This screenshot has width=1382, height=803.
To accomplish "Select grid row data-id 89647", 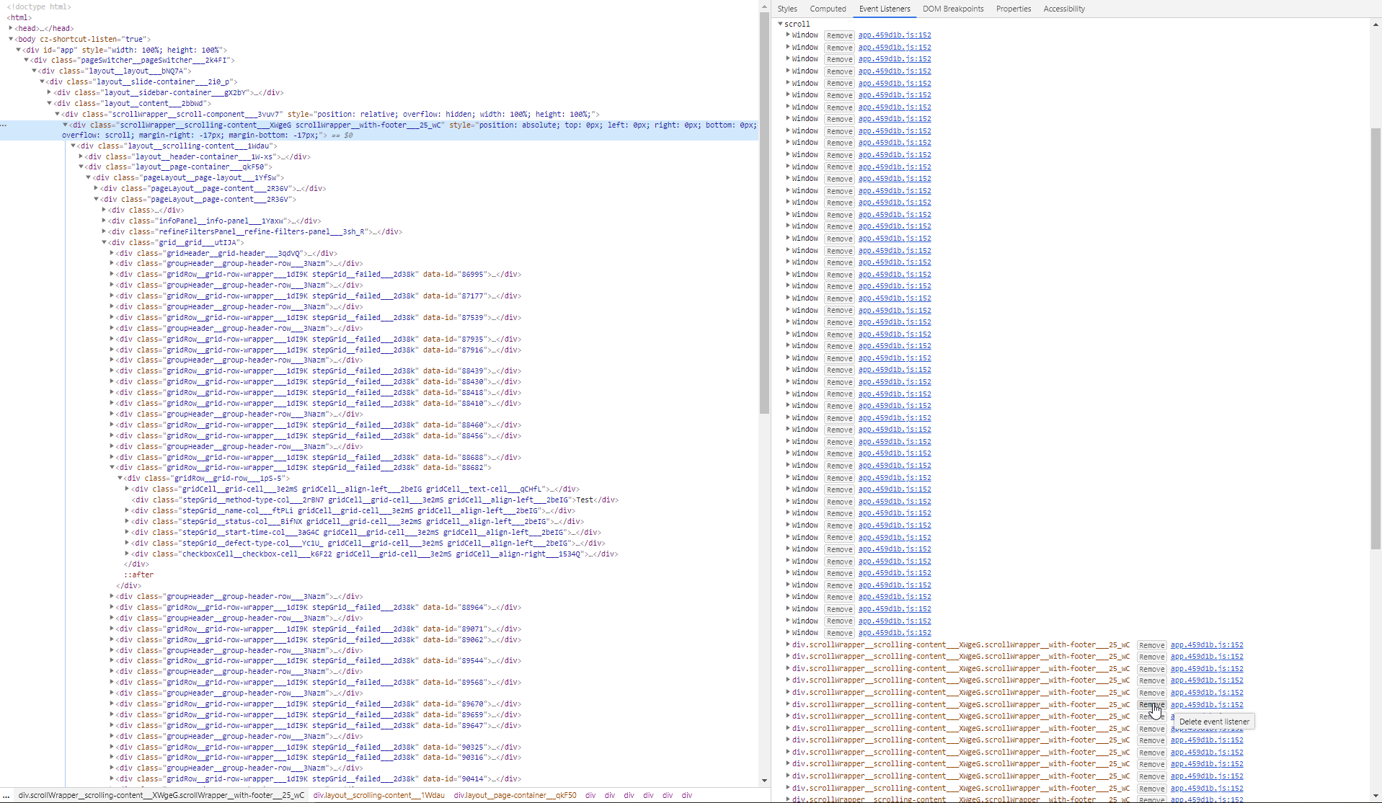I will coord(319,725).
